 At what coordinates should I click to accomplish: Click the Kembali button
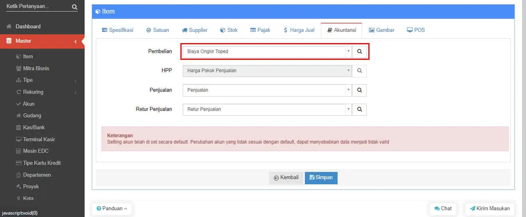tap(286, 178)
